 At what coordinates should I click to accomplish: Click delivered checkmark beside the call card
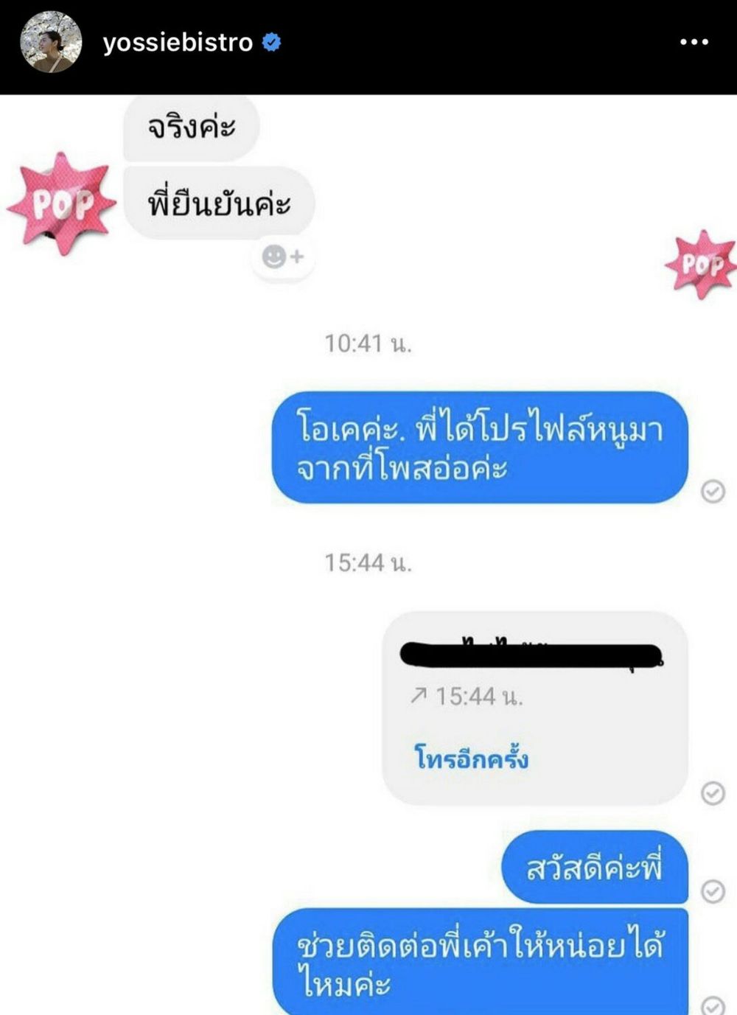tap(713, 793)
